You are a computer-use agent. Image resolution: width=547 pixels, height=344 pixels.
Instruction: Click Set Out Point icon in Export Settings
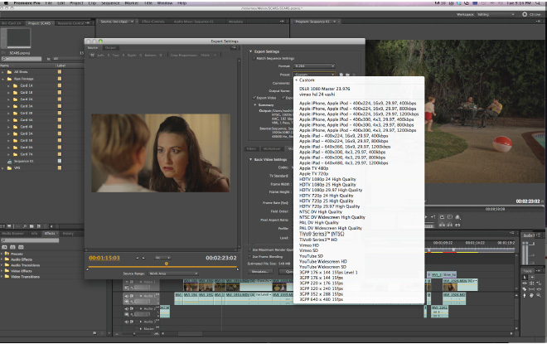[x=143, y=258]
